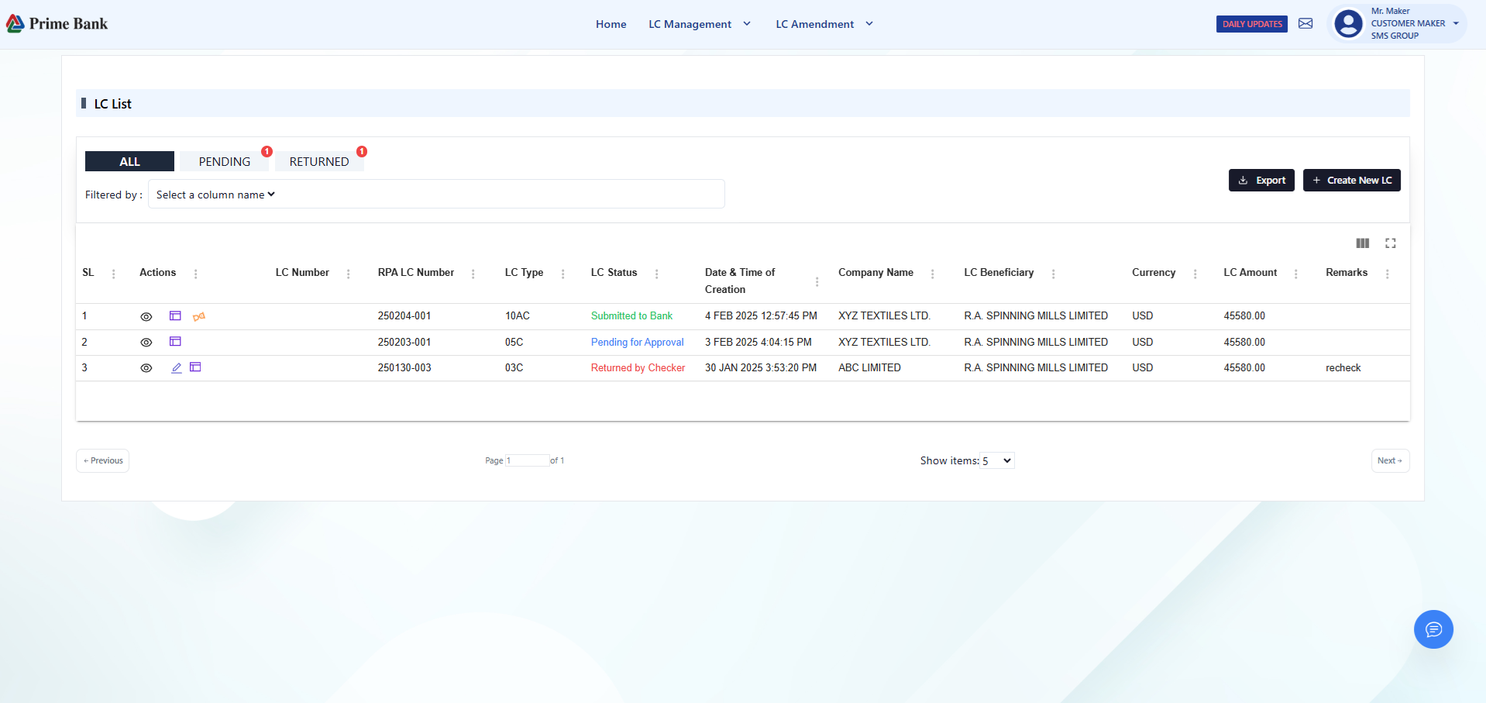Expand the LC Amendment menu

pyautogui.click(x=824, y=24)
